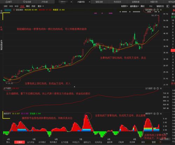The height and width of the screenshot is (145, 175).
Task: Toggle the round indicator switch before 智能辅助
Action: coord(14,10)
